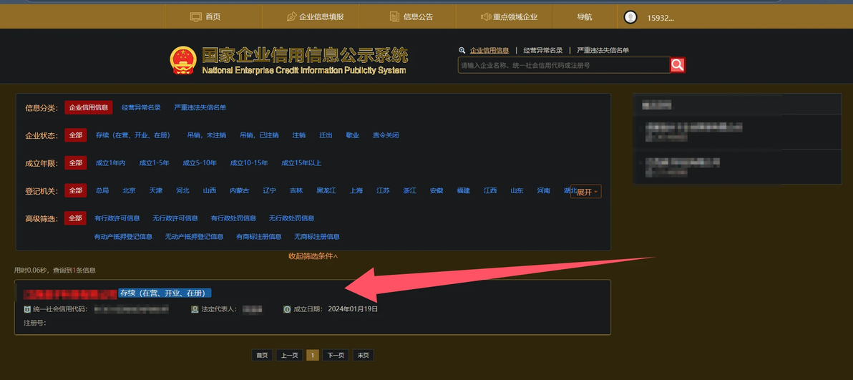Go to pagination 首页 button
Image resolution: width=853 pixels, height=380 pixels.
coord(262,356)
